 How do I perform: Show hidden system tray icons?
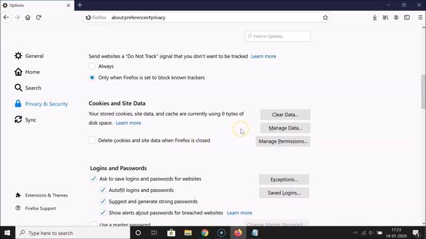355,233
